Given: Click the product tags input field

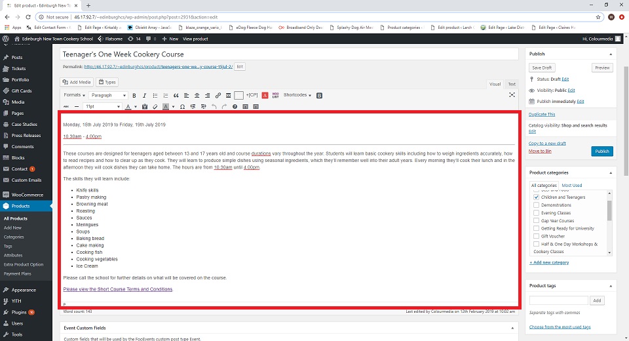Looking at the screenshot, I should (558, 300).
